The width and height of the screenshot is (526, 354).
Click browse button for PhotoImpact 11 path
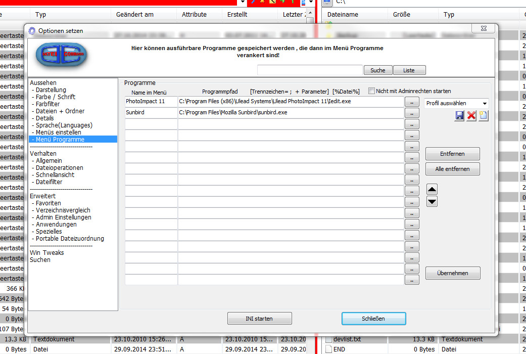(412, 102)
